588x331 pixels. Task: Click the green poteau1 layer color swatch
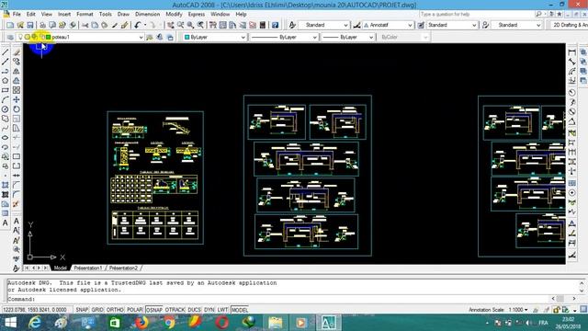click(x=48, y=37)
